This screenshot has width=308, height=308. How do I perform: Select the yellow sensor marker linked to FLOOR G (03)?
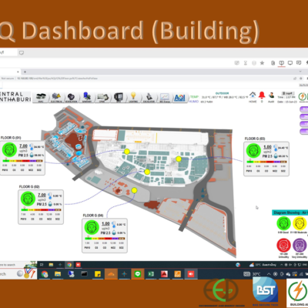[x=179, y=159]
